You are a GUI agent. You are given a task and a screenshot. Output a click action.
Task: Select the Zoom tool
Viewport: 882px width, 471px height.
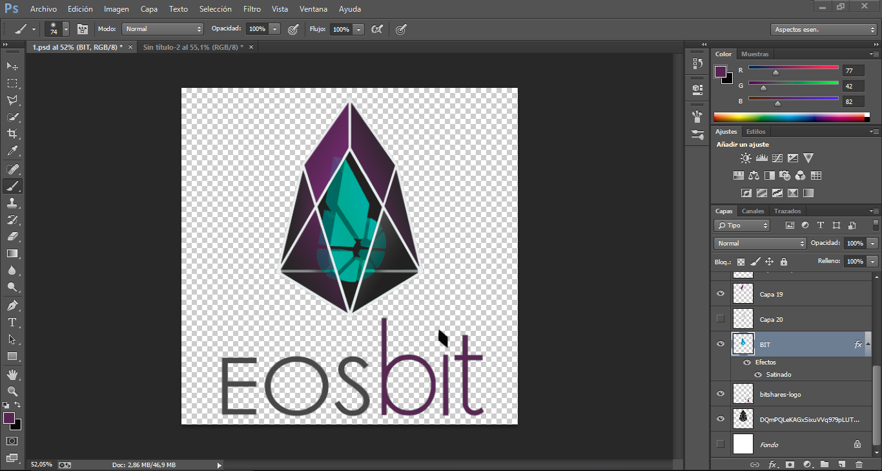[x=12, y=391]
